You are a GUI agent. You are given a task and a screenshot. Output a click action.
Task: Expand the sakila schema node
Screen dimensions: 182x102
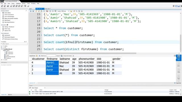pyautogui.click(x=1, y=46)
